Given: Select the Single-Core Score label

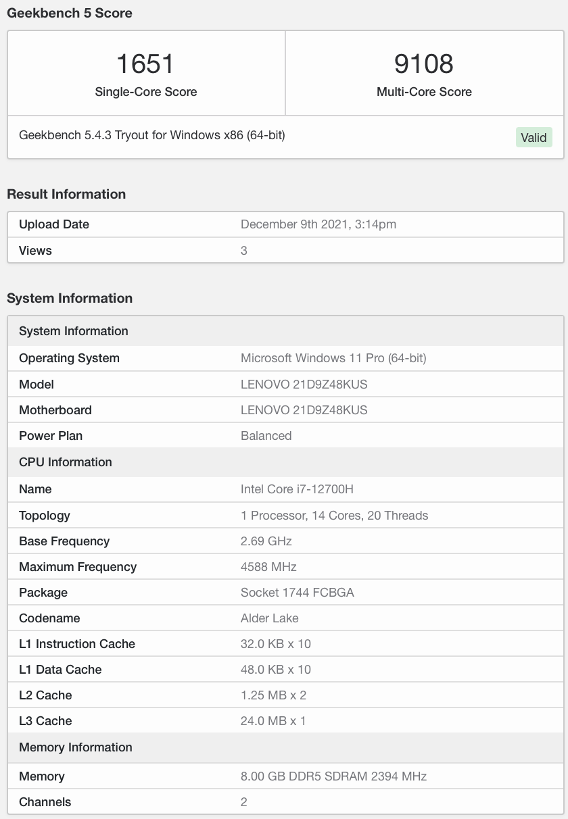Looking at the screenshot, I should click(146, 92).
